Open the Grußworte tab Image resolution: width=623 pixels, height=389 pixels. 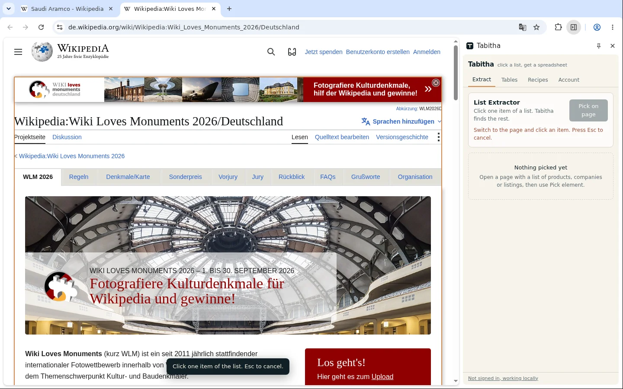[x=366, y=177]
